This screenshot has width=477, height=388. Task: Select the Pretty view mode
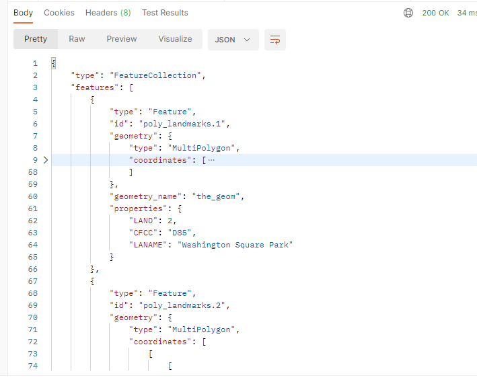pos(36,39)
